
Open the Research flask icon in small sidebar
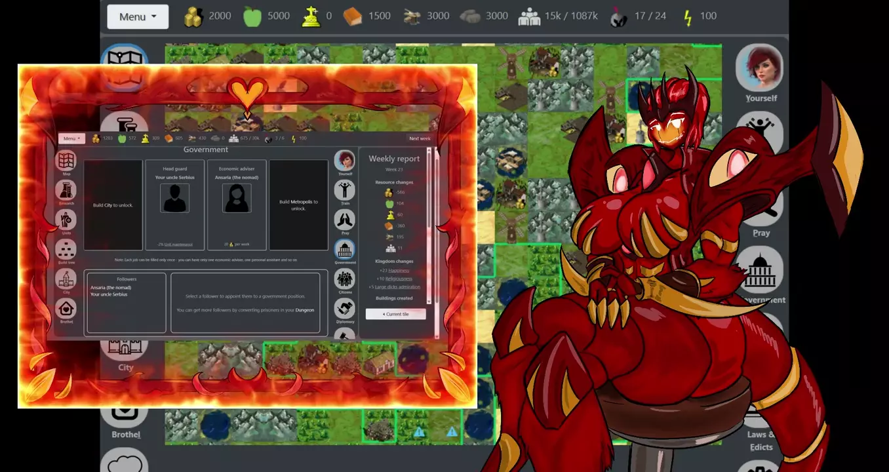66,190
